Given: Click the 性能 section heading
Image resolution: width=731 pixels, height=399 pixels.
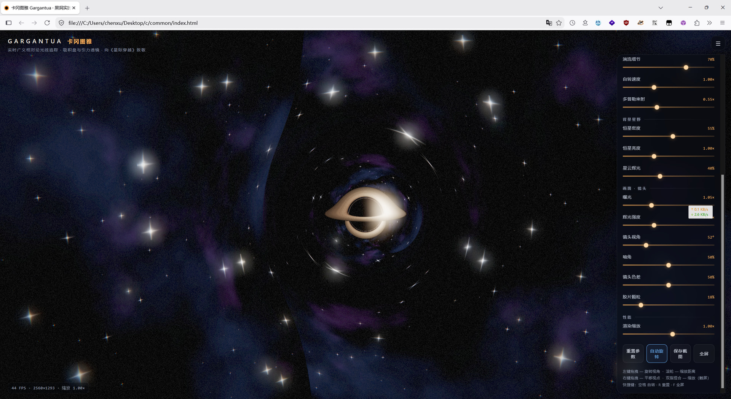Looking at the screenshot, I should point(627,317).
